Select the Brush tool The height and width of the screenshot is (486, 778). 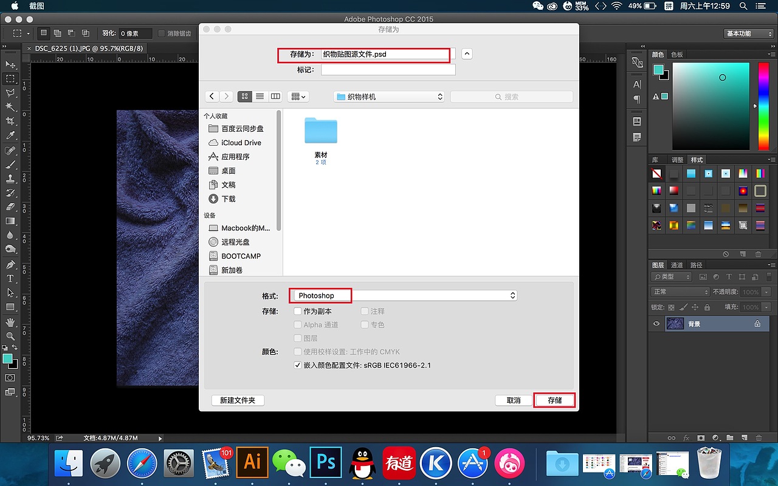(x=10, y=165)
